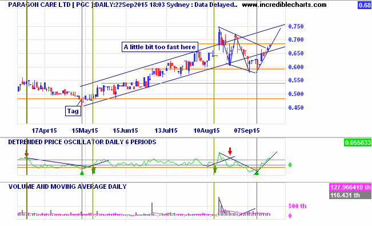Click the red down arrow above the August oscillator peak
Viewport: 372px width, 226px height.
(x=230, y=151)
